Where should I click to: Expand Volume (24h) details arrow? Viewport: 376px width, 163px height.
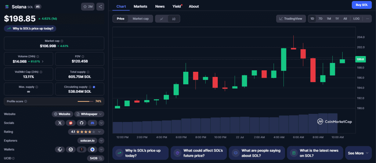click(43, 62)
